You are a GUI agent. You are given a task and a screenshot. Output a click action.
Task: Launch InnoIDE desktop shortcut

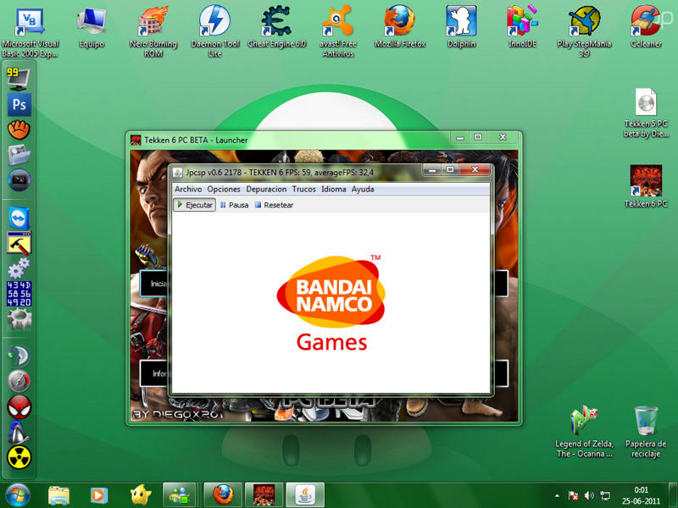point(522,27)
